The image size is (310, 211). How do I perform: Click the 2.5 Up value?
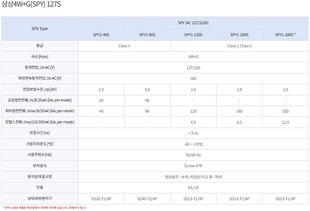click(x=101, y=90)
